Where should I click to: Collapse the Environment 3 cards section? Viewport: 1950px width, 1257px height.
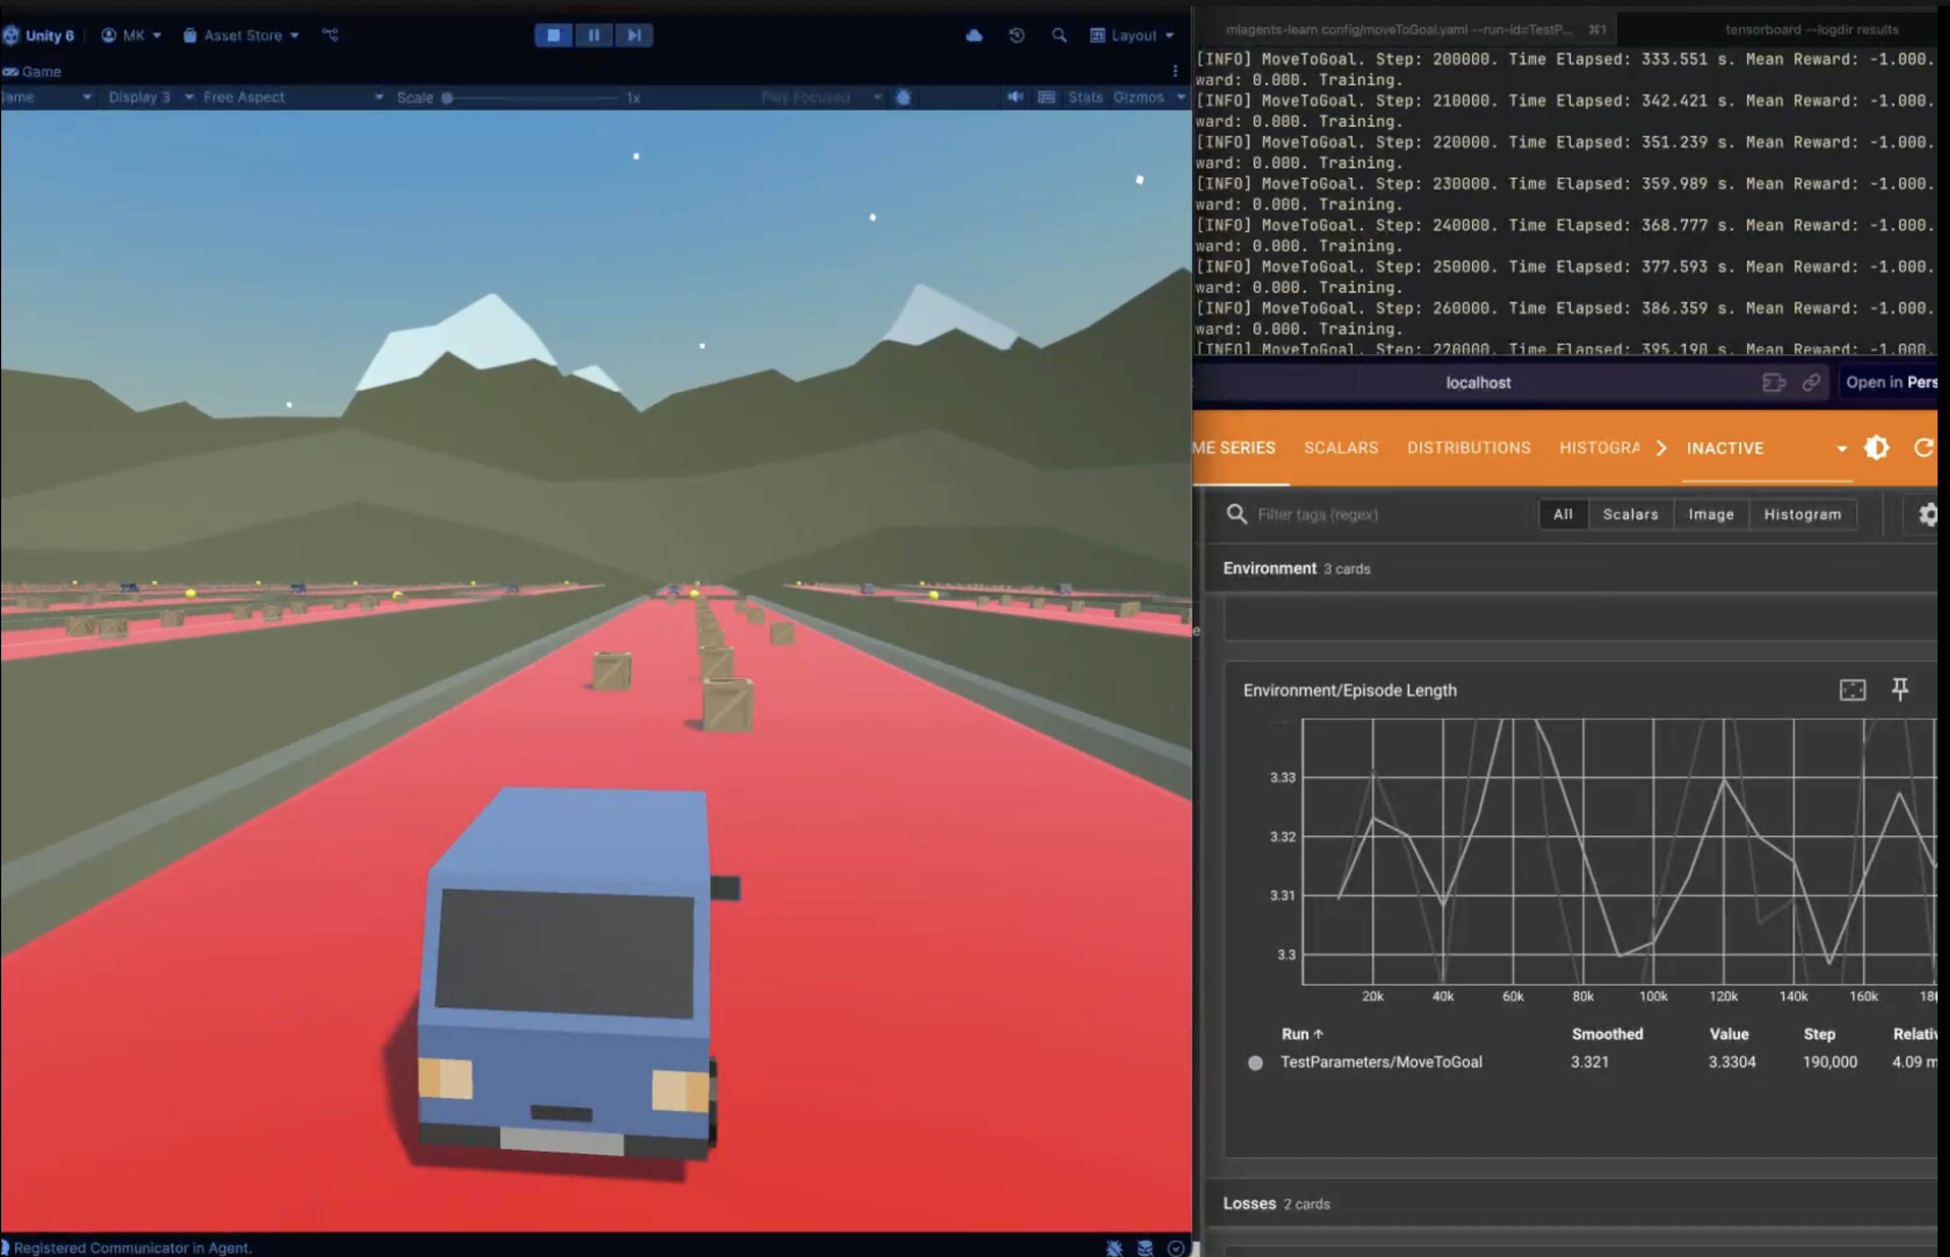point(1296,569)
